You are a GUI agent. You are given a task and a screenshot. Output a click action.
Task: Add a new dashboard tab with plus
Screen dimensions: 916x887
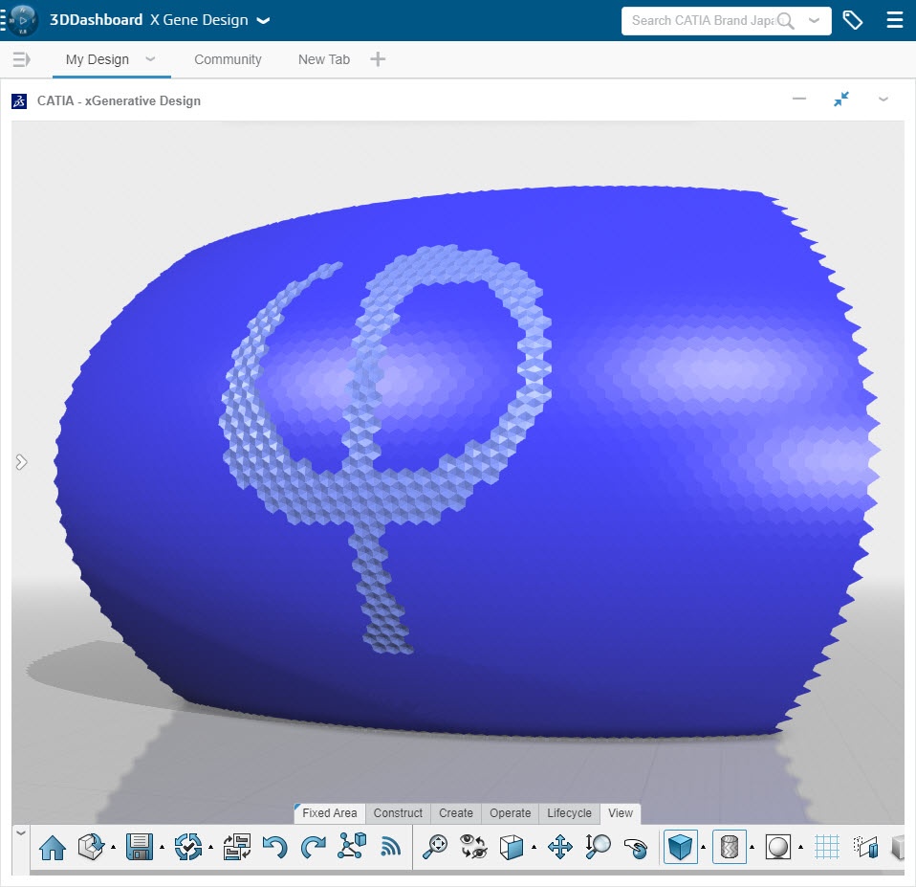(x=378, y=59)
